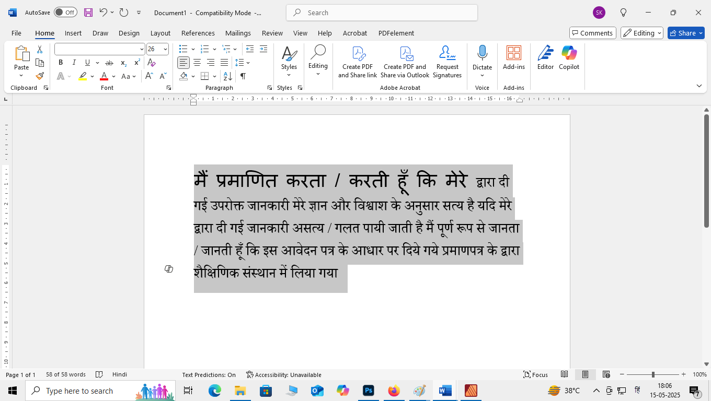711x401 pixels.
Task: Click Accessibility: Unavailable in status bar
Action: point(284,374)
